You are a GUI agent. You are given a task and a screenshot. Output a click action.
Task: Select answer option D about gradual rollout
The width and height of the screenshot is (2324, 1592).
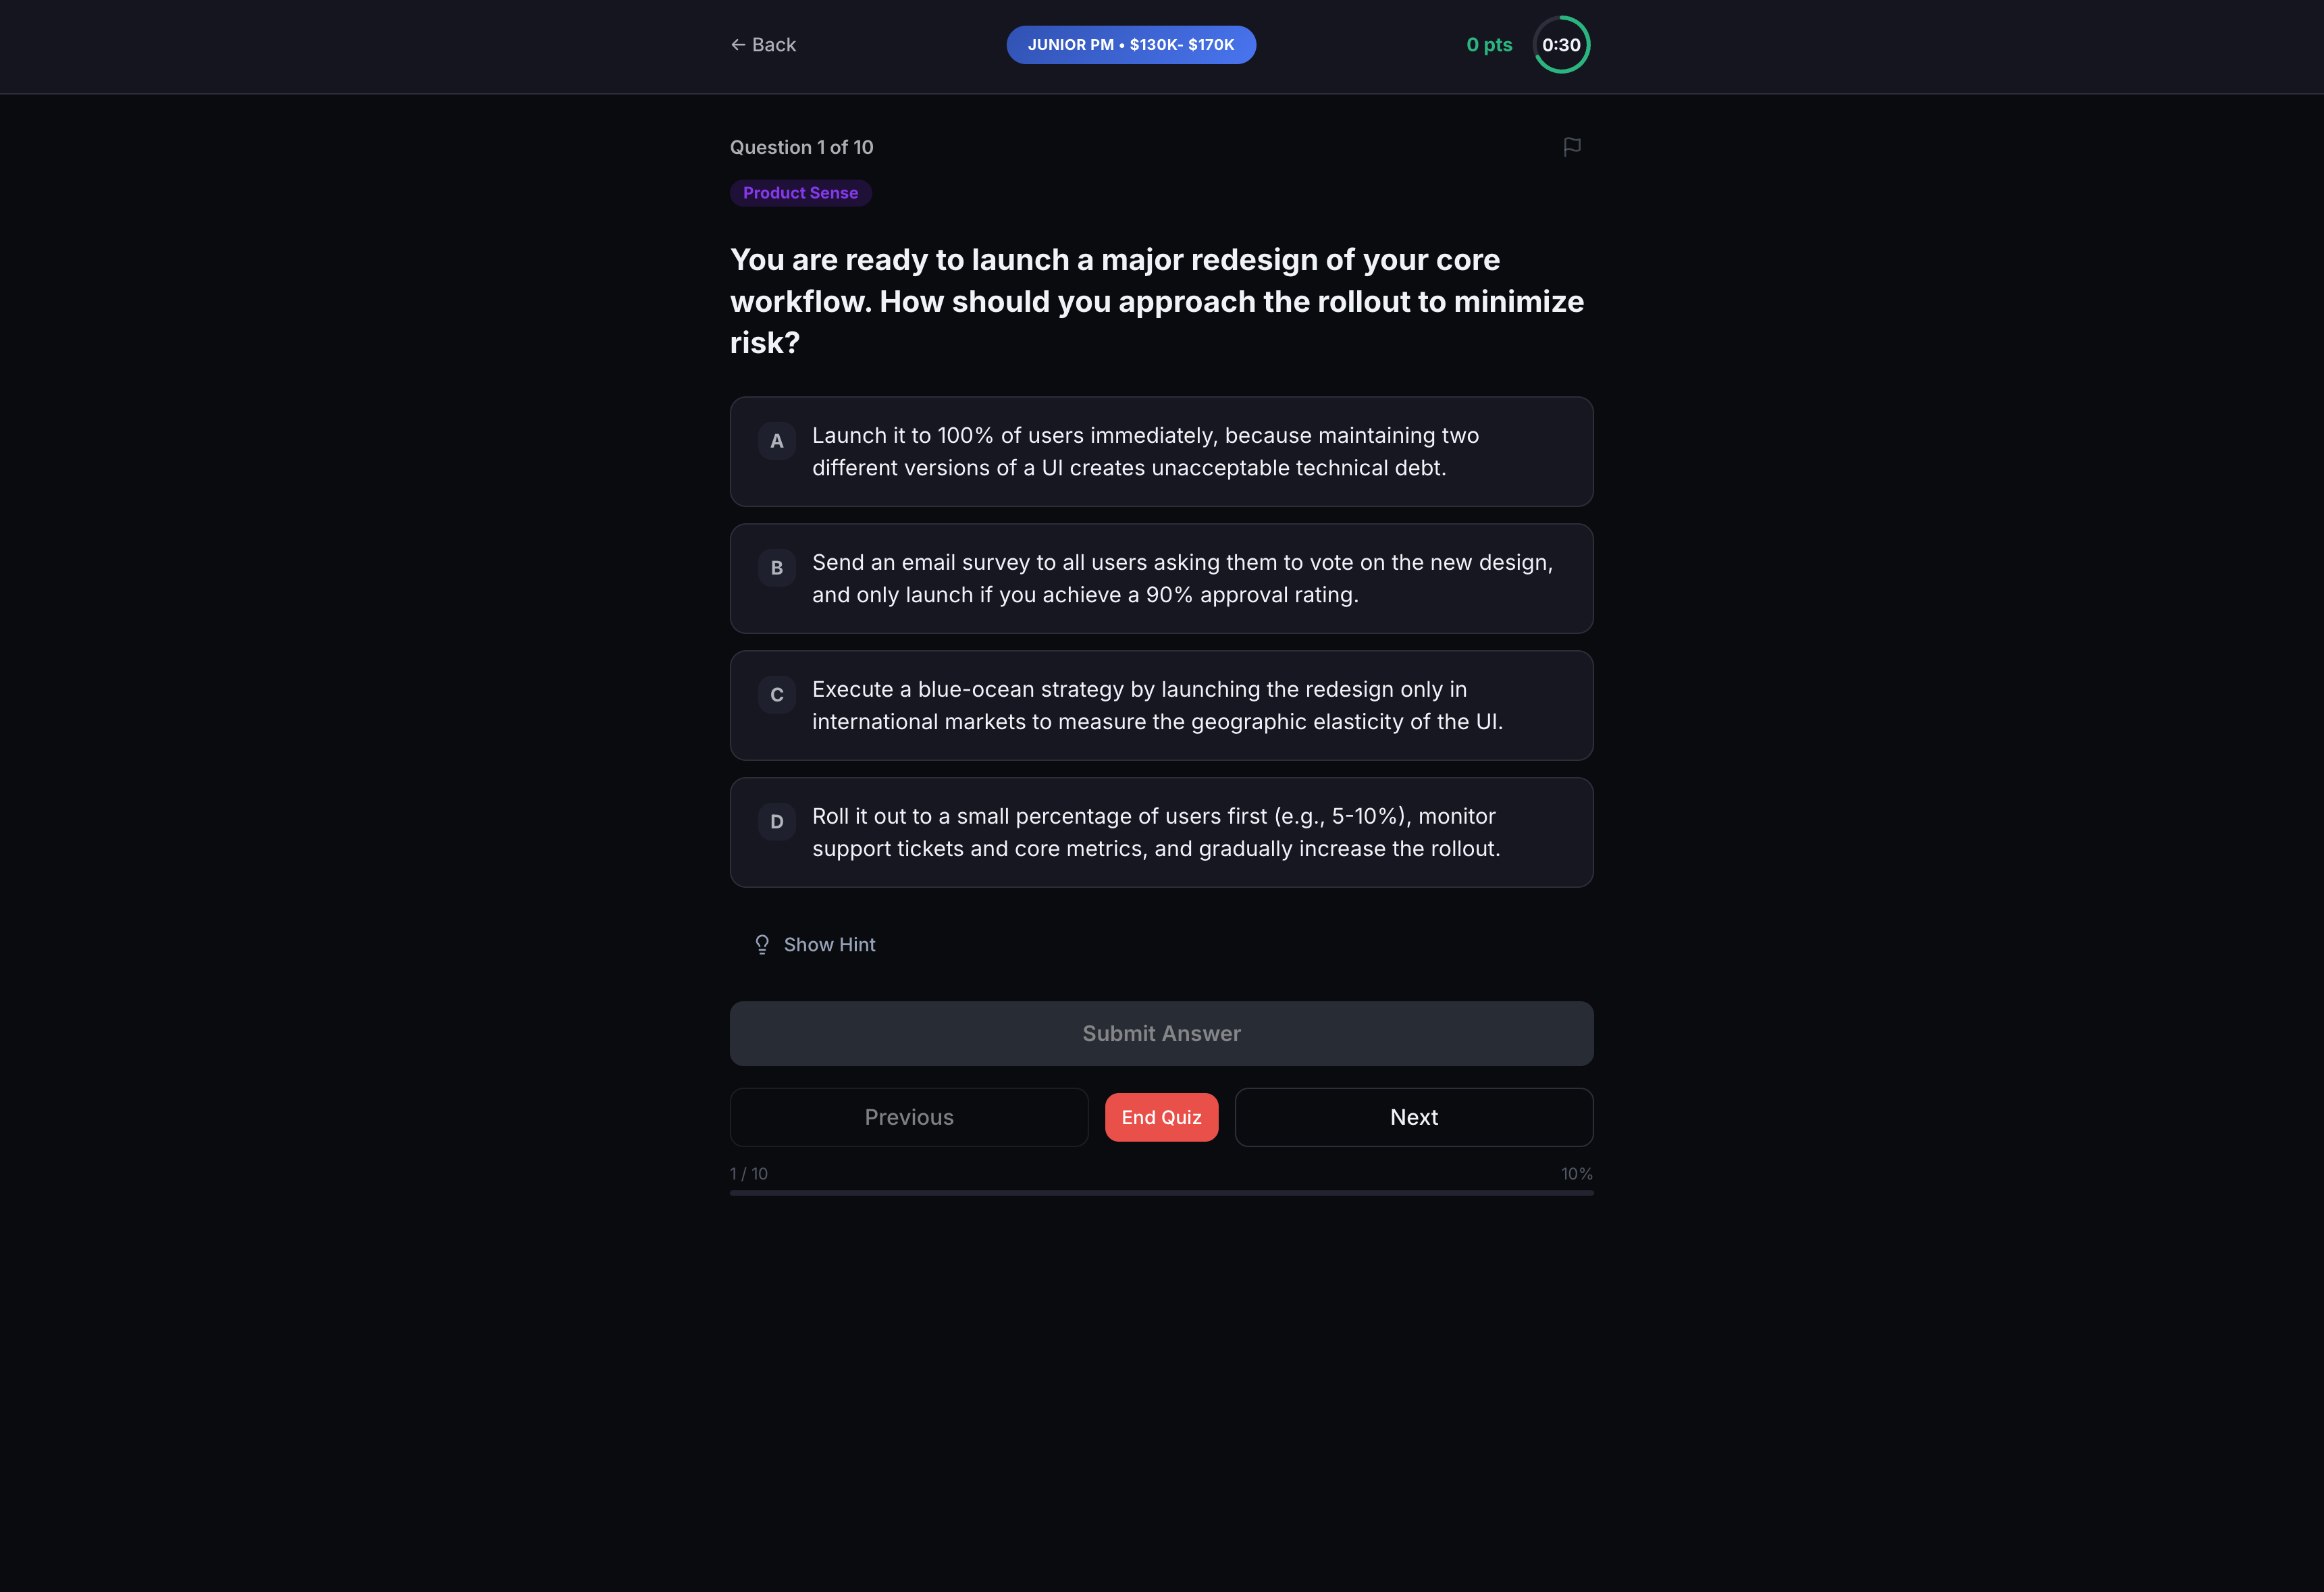point(1160,831)
